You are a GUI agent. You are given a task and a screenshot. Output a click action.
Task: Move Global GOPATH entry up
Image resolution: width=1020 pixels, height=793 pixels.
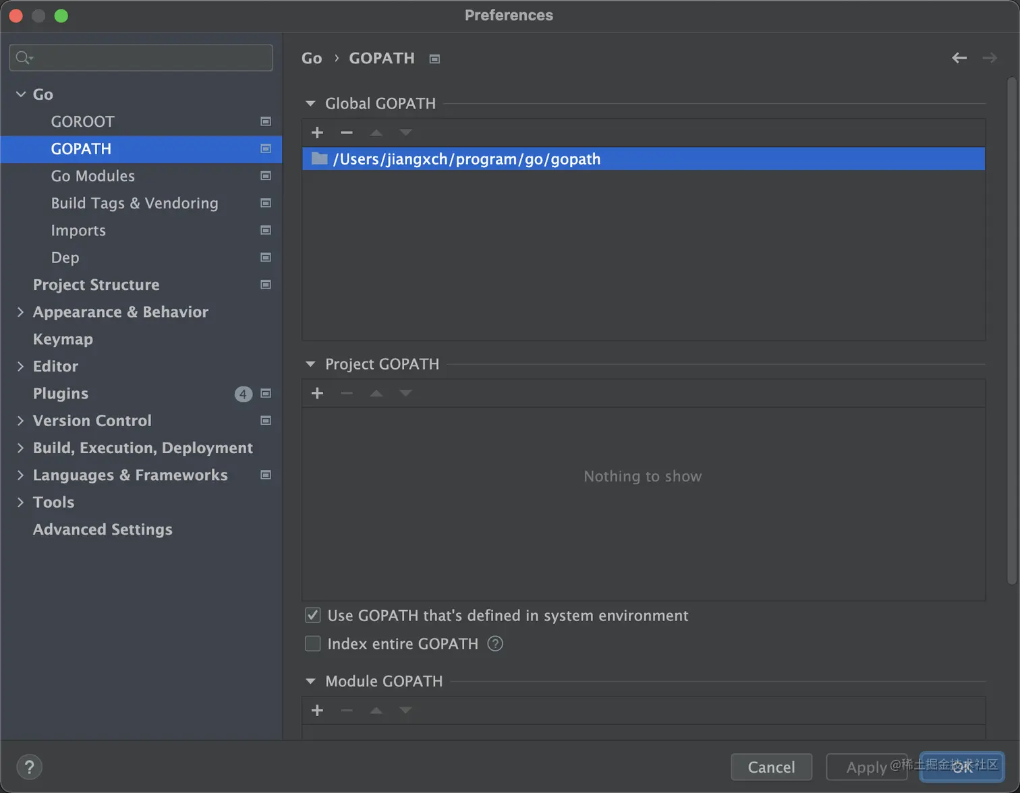click(x=376, y=133)
